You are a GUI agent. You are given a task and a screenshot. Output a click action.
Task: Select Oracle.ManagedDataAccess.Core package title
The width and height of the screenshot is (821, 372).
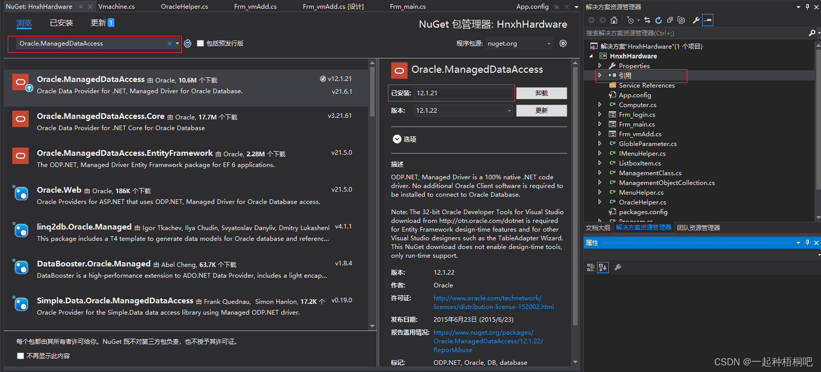[x=100, y=116]
